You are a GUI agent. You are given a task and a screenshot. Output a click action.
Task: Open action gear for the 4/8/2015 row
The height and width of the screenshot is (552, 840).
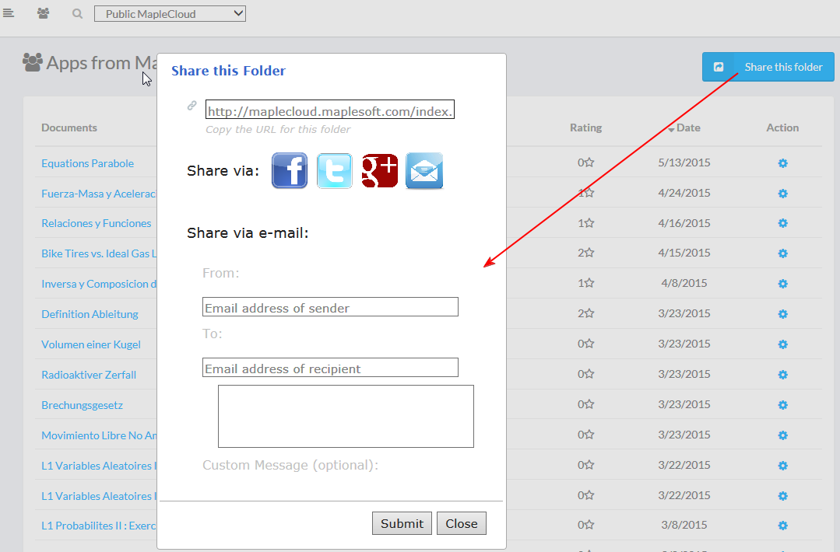click(782, 284)
